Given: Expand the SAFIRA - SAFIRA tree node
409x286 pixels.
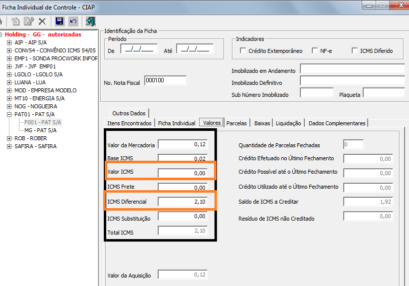Looking at the screenshot, I should [9, 147].
